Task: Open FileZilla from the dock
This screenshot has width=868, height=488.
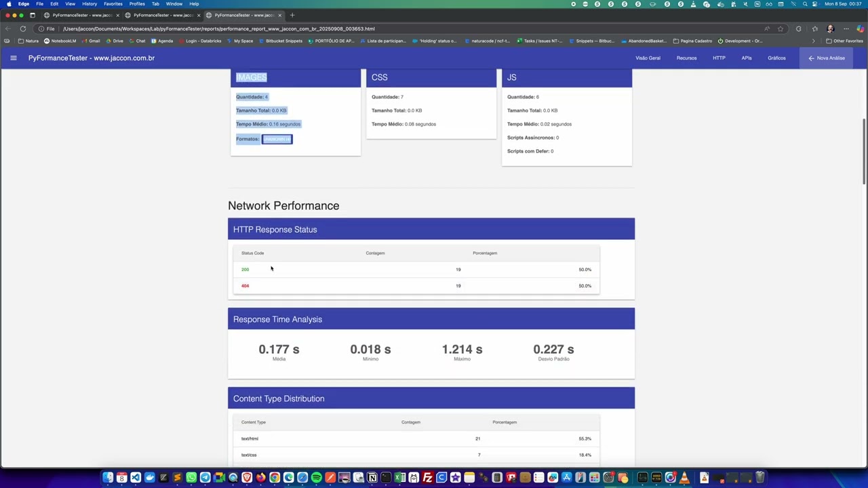Action: [x=428, y=478]
